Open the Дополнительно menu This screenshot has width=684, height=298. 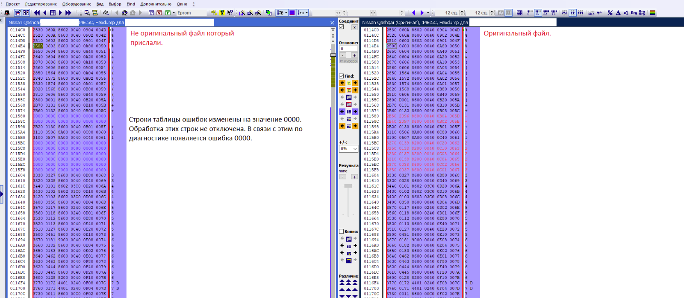coord(156,4)
